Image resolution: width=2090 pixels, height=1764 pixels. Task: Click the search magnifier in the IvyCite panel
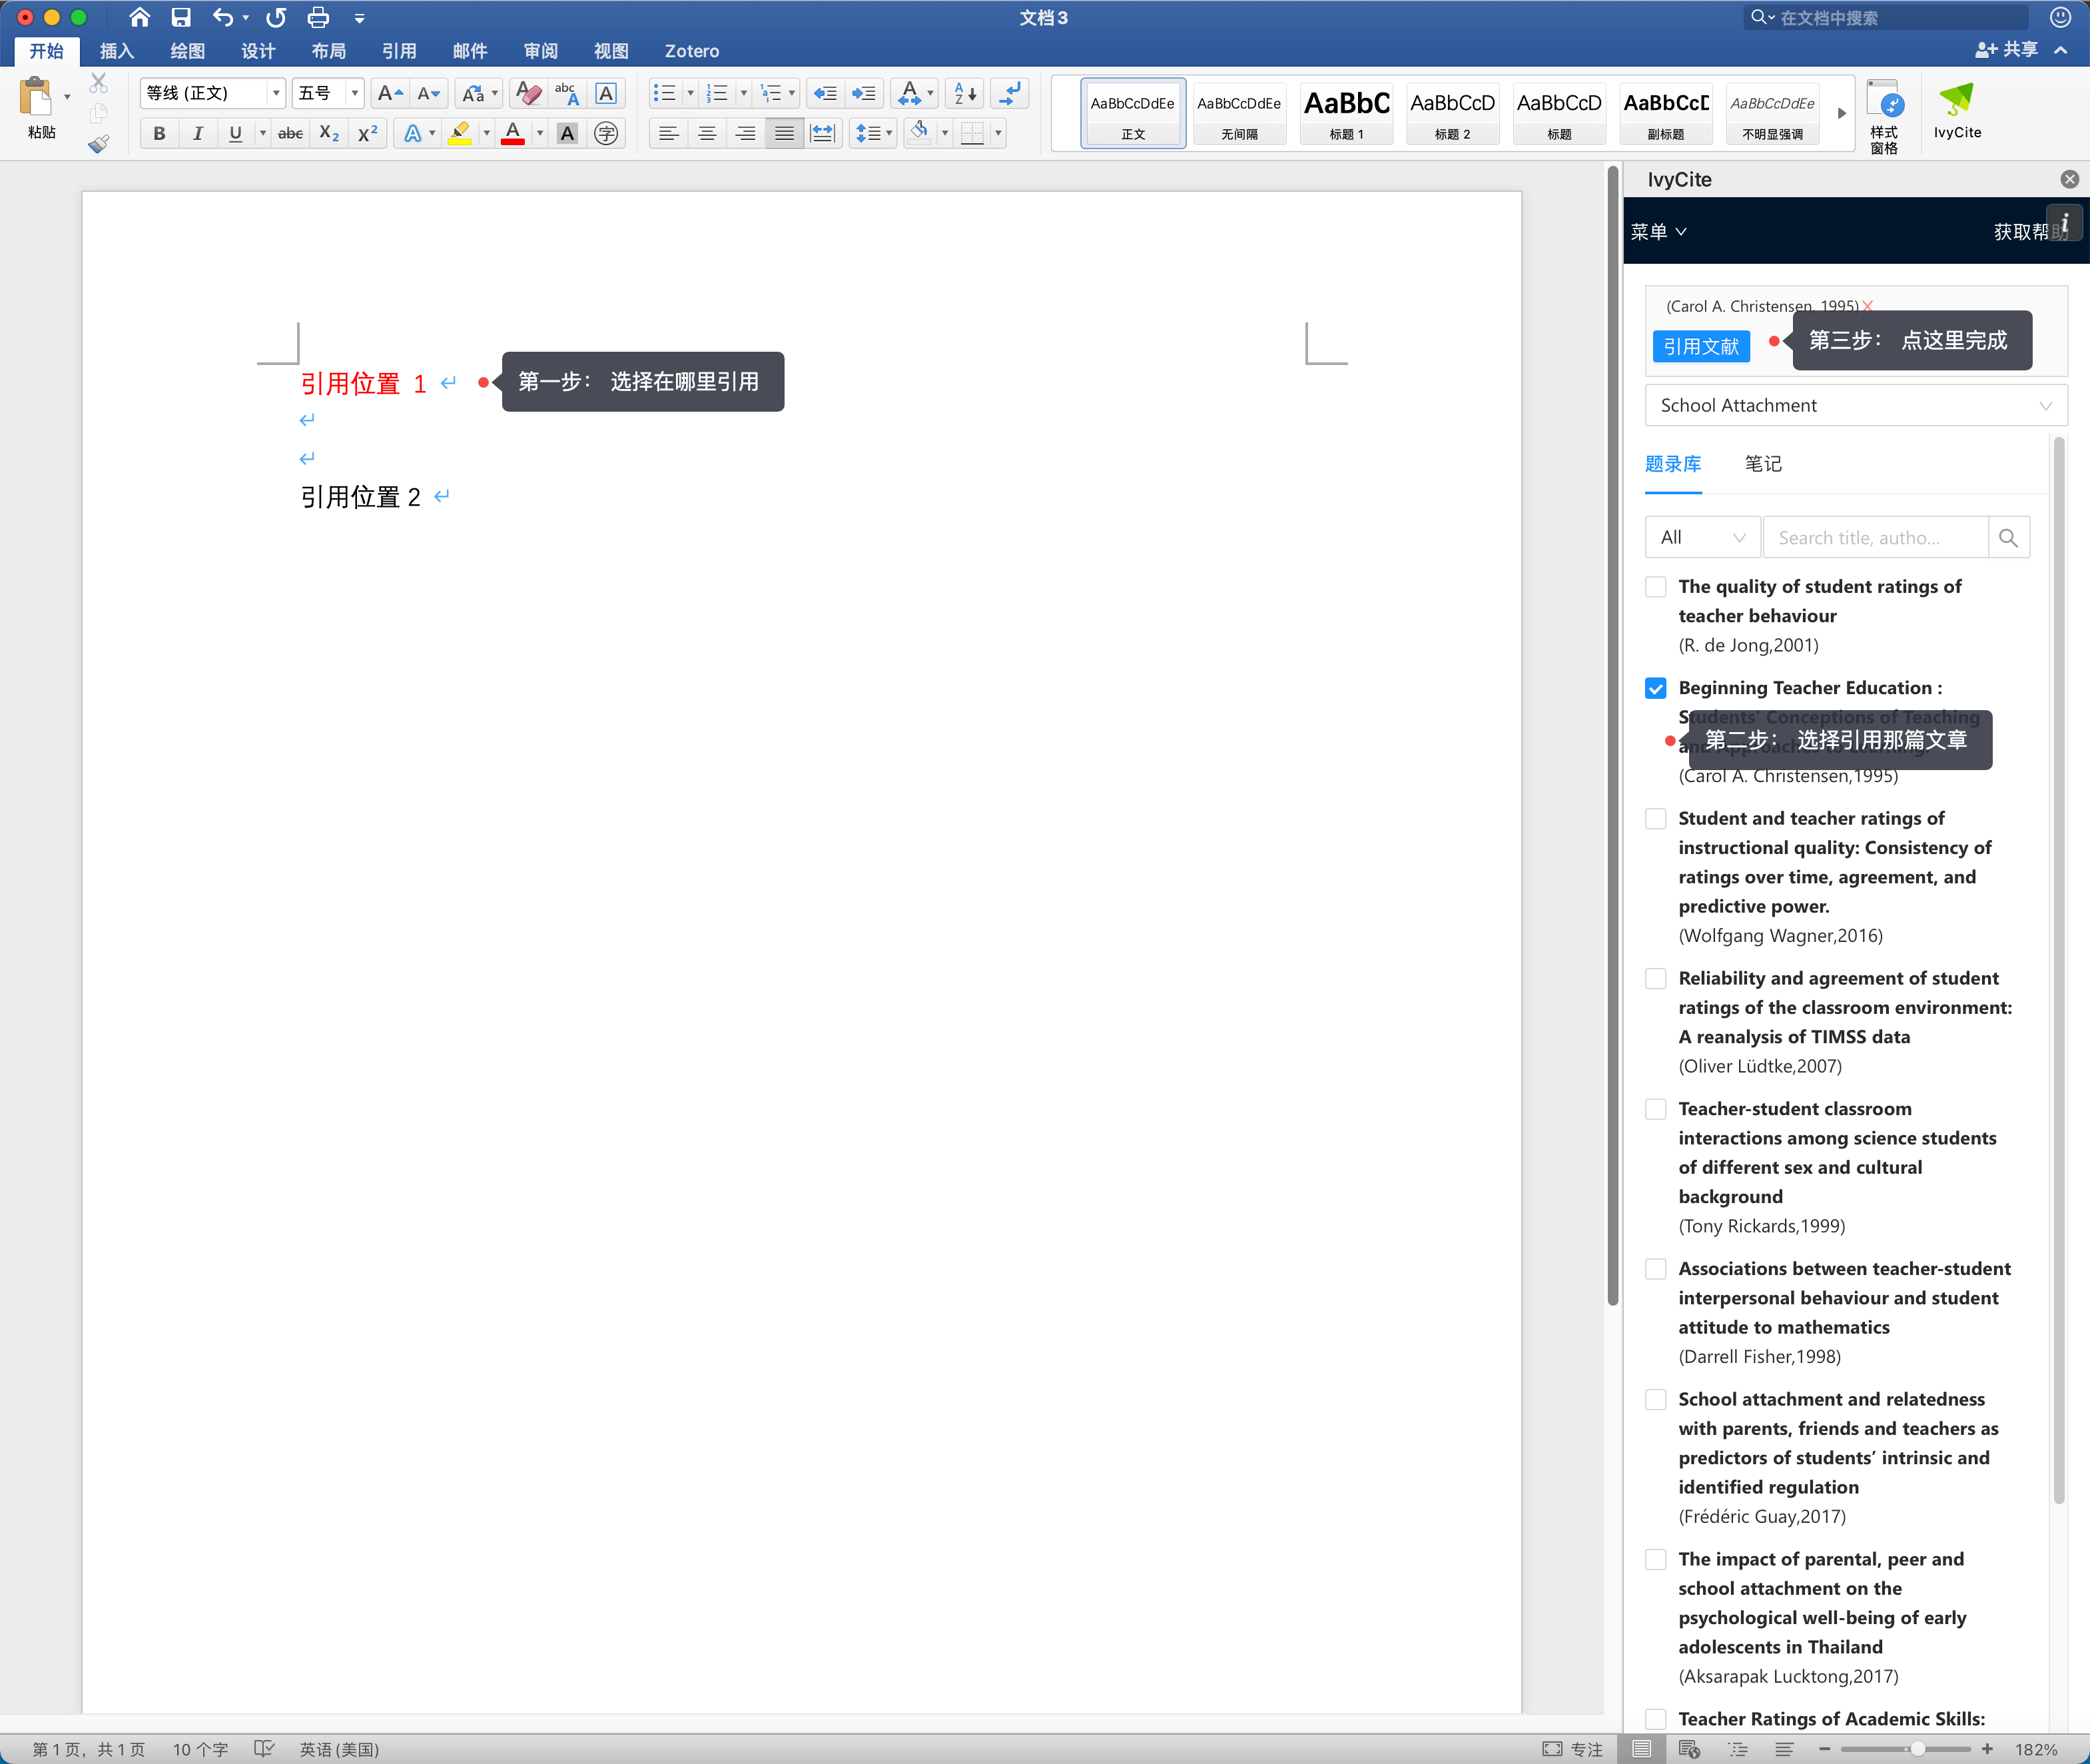[x=2008, y=538]
